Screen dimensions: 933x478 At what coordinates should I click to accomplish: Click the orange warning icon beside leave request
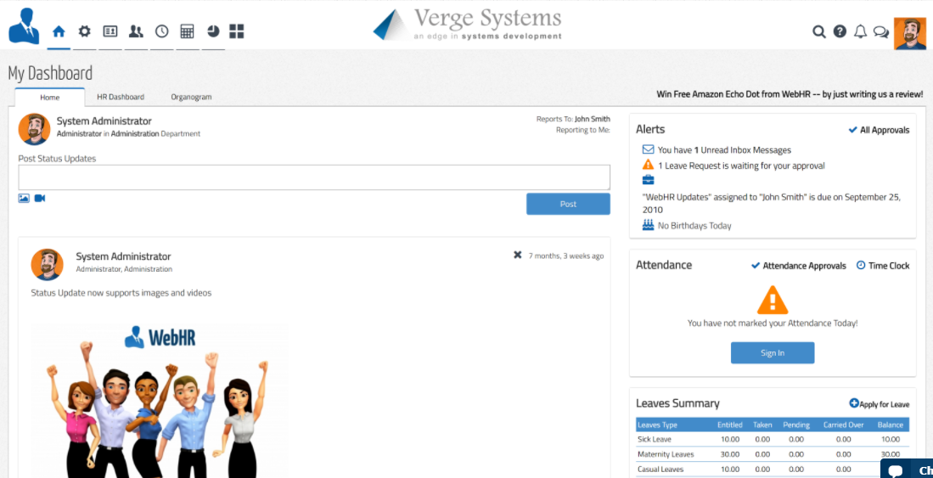(648, 165)
